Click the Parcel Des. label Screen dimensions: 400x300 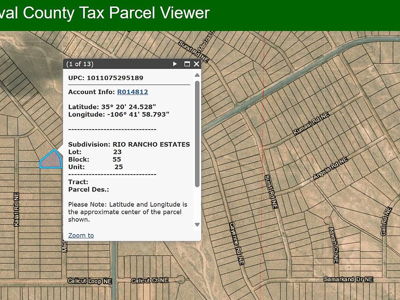coord(88,189)
